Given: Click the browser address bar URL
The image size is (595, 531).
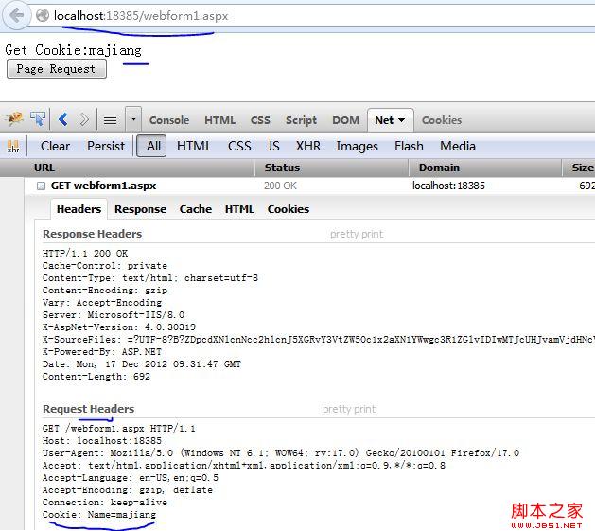Looking at the screenshot, I should (x=140, y=16).
